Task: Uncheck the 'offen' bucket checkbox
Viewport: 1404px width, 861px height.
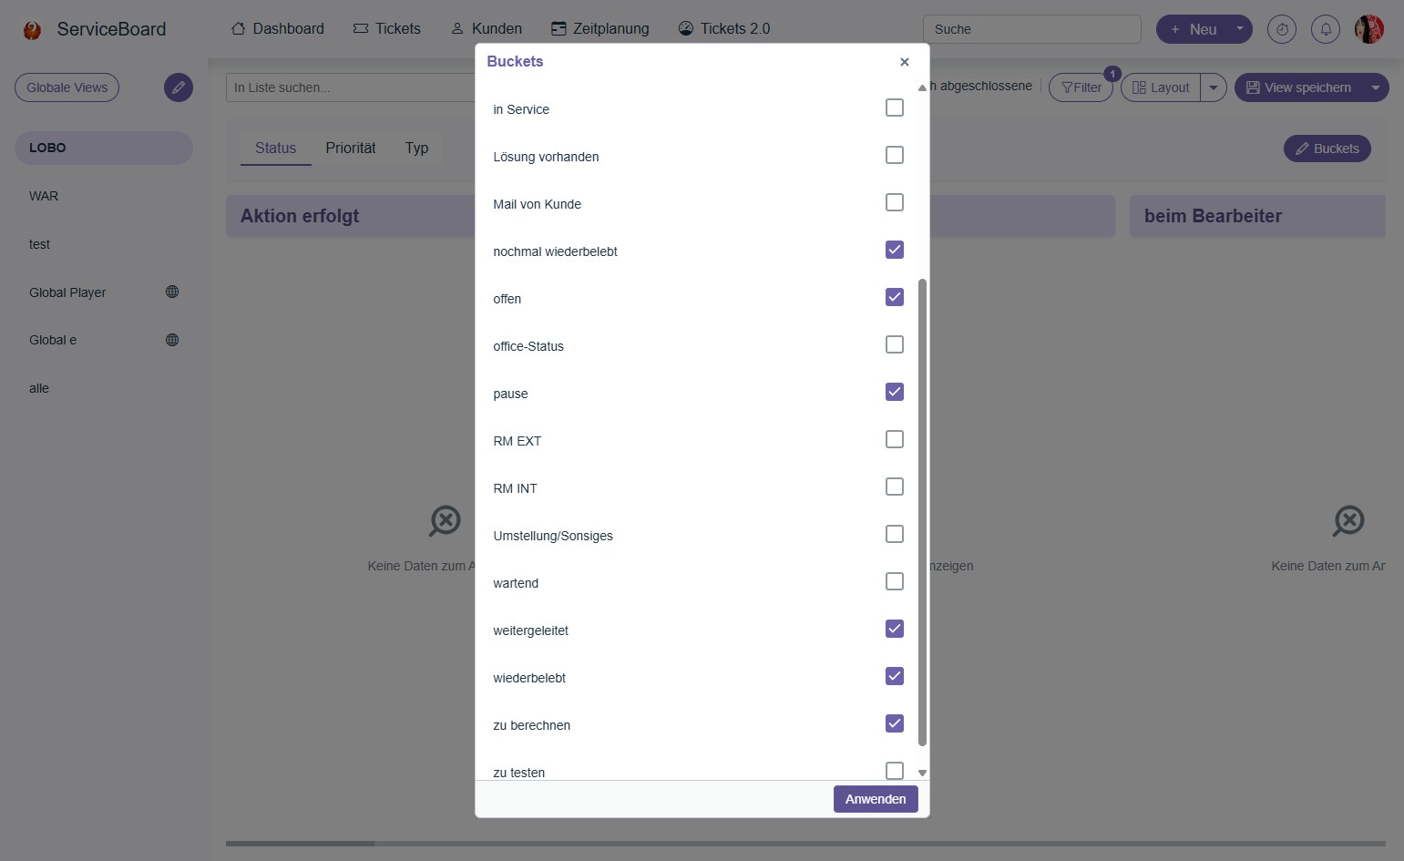Action: pos(895,297)
